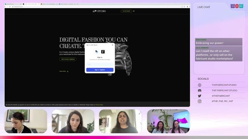The width and height of the screenshot is (248, 139).
Task: Click the LIVE CHAT heading
Action: (204, 7)
